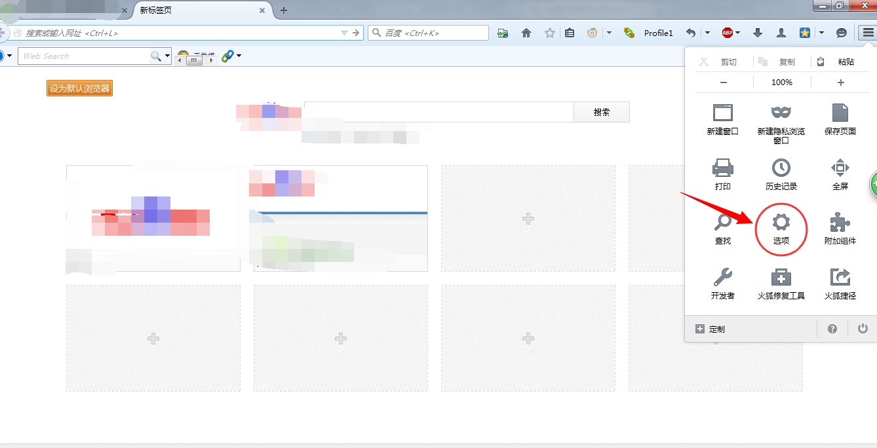Click the 附加组件 add-ons puzzle icon

[x=840, y=223]
